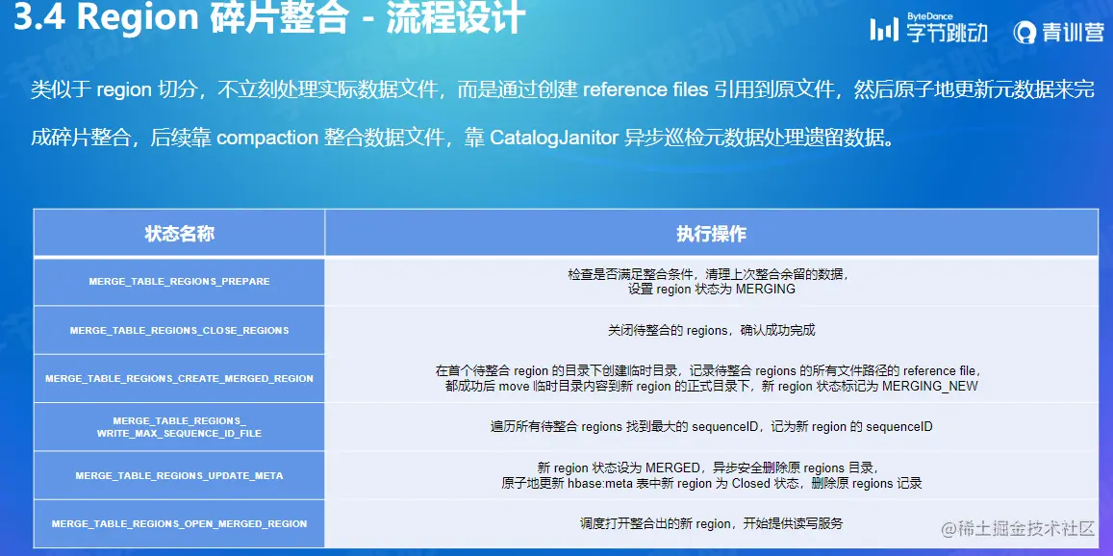Select MERGE_TABLE_REGIONS_UPDATE_META cell
Viewport: 1113px width, 556px height.
point(180,475)
